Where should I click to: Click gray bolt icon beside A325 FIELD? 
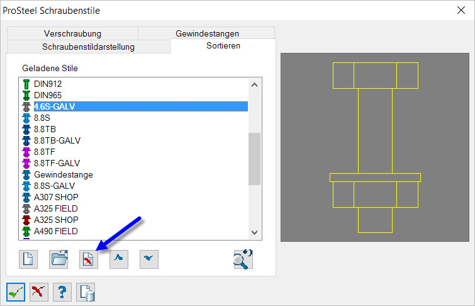(x=26, y=208)
